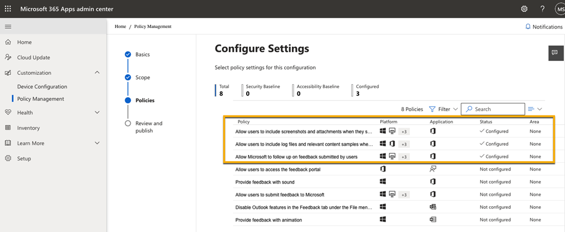The height and width of the screenshot is (232, 565).
Task: Select Policy Management in sidebar
Action: [x=41, y=99]
